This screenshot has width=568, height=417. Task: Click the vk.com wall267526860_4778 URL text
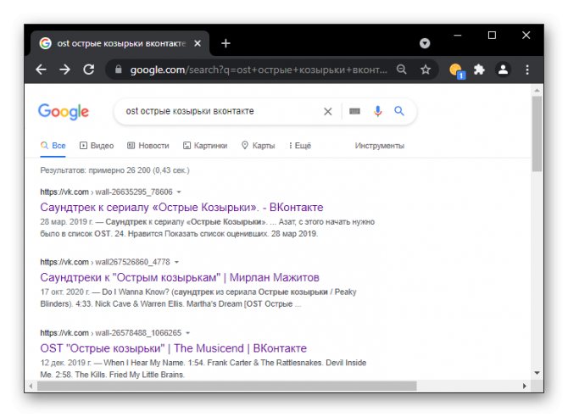click(105, 262)
